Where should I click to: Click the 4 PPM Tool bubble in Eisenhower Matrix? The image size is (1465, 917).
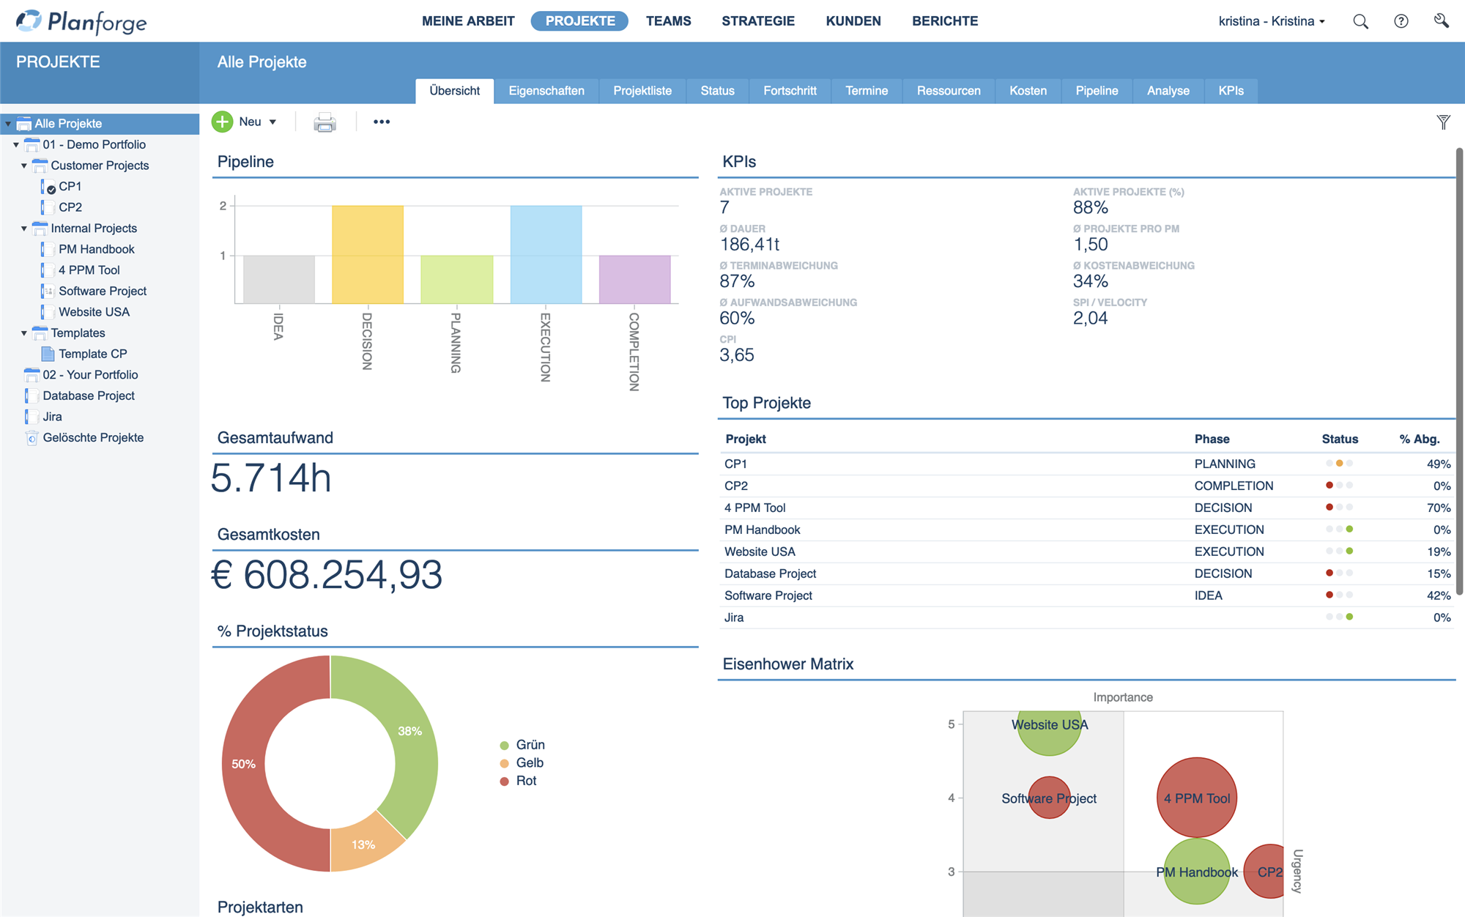click(1197, 798)
